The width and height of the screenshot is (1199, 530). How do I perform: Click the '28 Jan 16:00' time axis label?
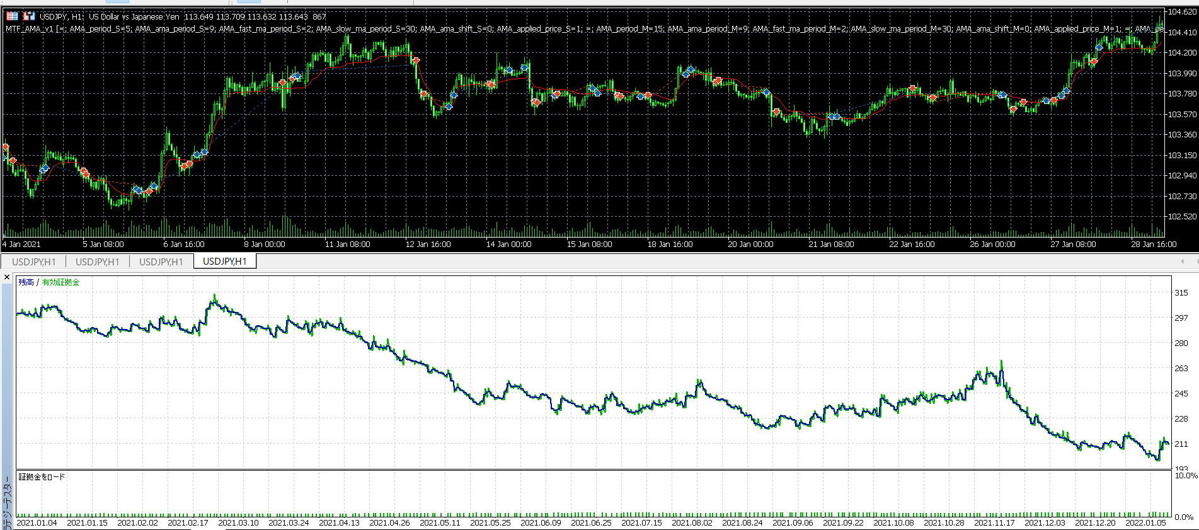click(1154, 245)
